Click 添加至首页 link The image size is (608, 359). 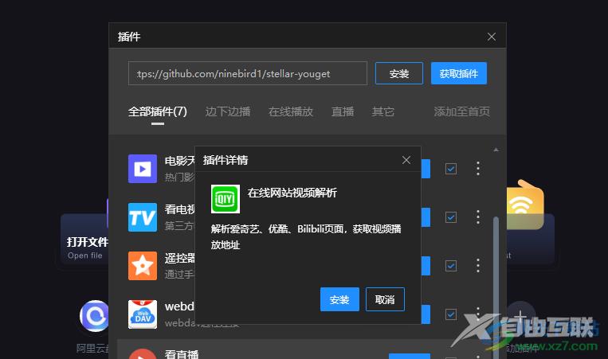462,111
